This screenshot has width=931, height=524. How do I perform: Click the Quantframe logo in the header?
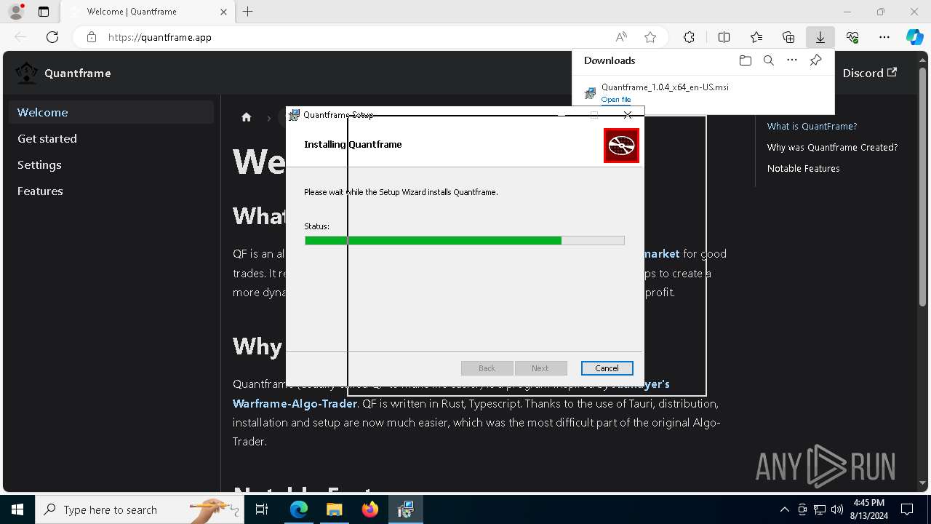[x=27, y=73]
